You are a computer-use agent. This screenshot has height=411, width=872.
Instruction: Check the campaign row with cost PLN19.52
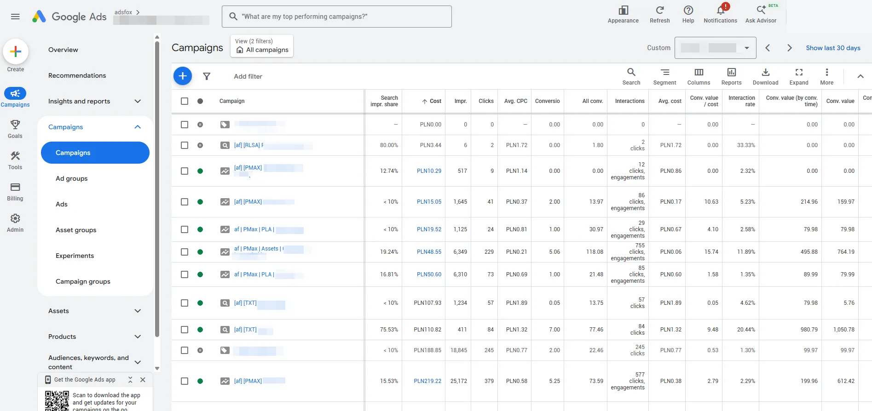click(185, 229)
